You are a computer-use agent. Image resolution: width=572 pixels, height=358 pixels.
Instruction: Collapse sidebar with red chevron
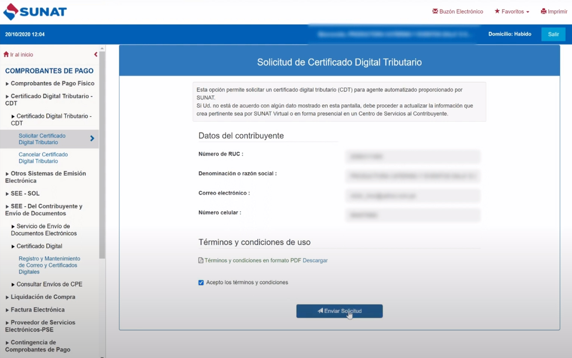[96, 54]
